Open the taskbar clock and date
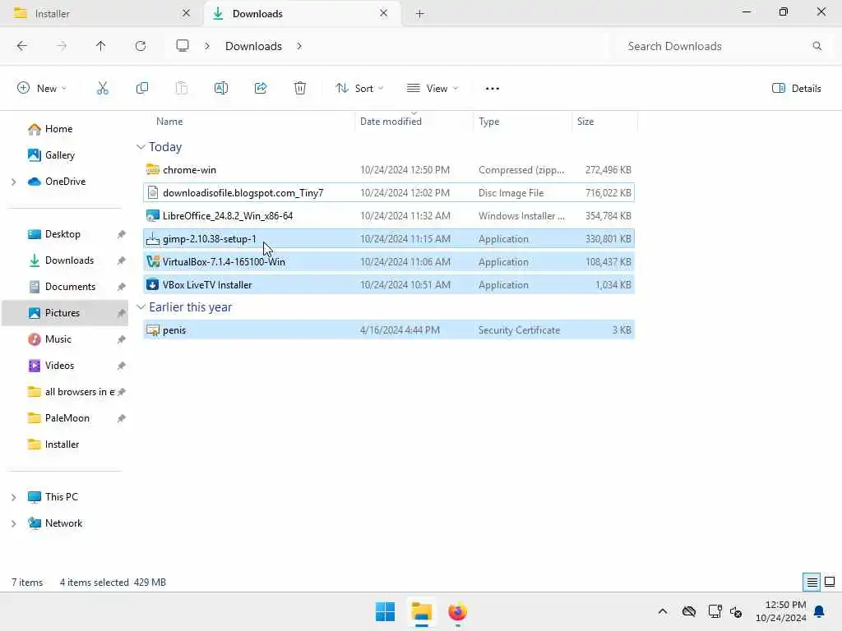Screen dimensions: 842x631 (x=781, y=611)
